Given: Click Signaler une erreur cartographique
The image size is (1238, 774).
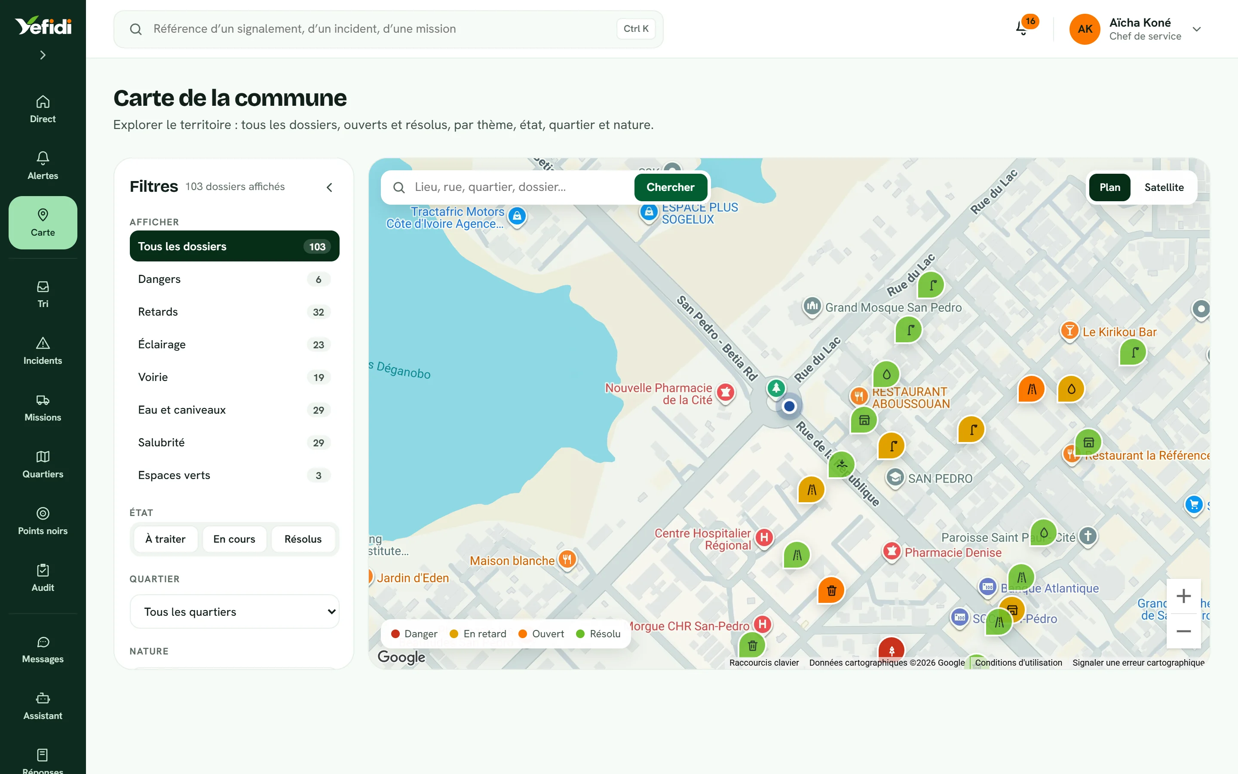Looking at the screenshot, I should tap(1138, 662).
